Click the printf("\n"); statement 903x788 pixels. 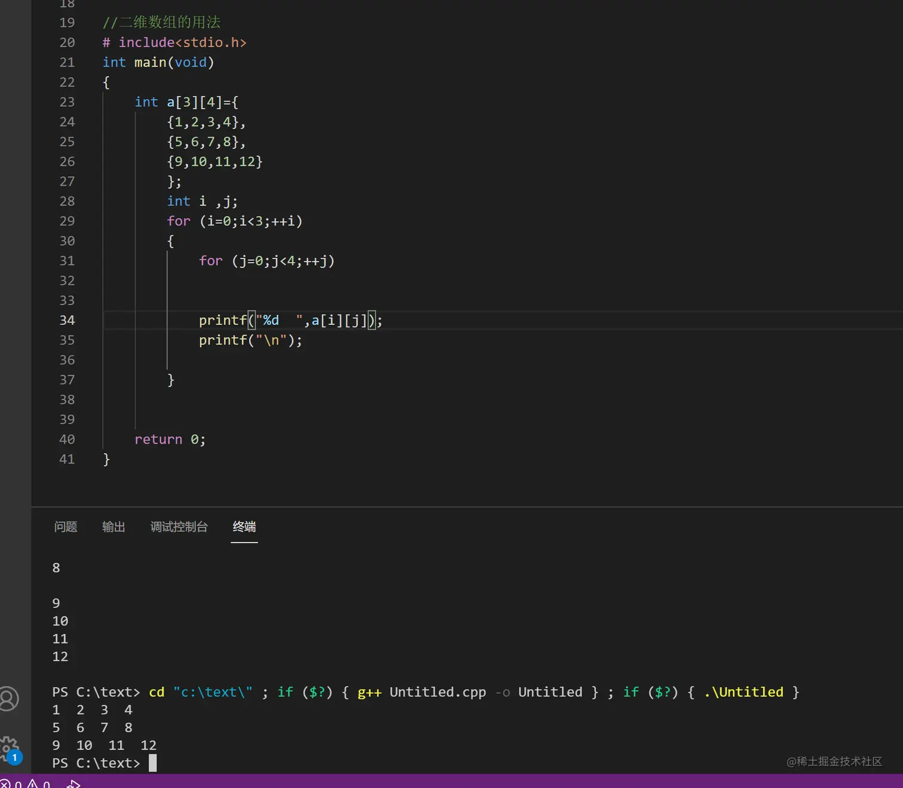point(251,340)
